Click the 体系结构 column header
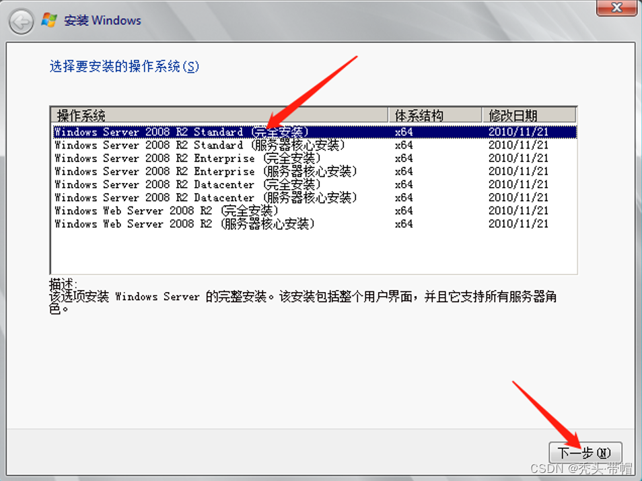This screenshot has height=481, width=642. point(435,116)
